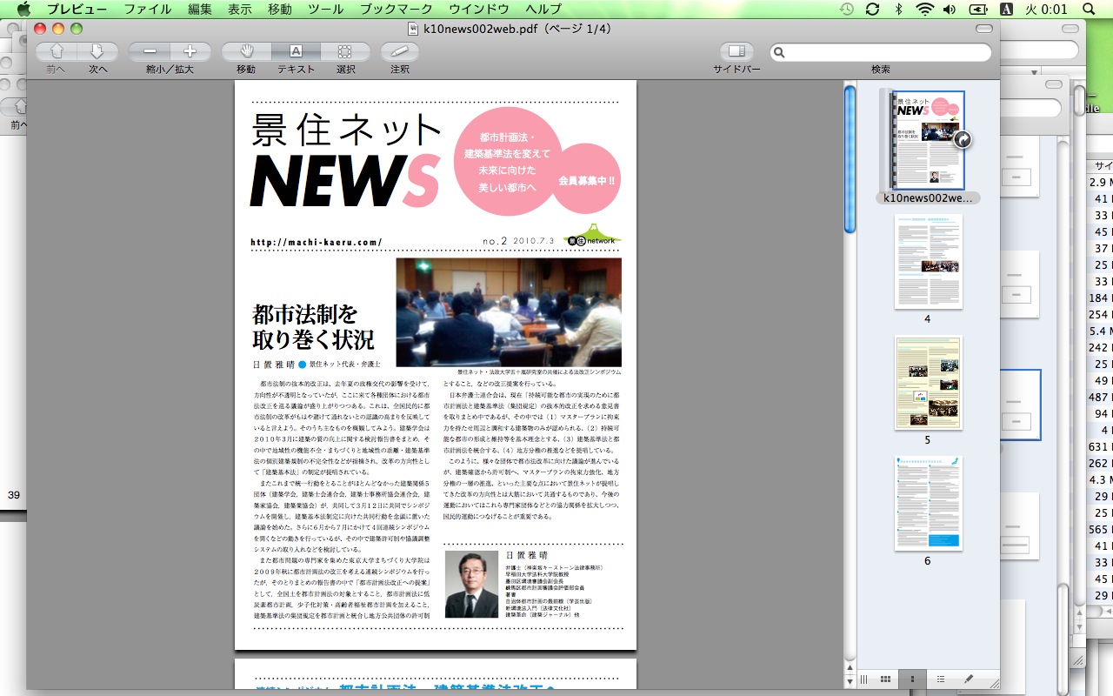Click the Time Machine menu bar icon

(847, 10)
